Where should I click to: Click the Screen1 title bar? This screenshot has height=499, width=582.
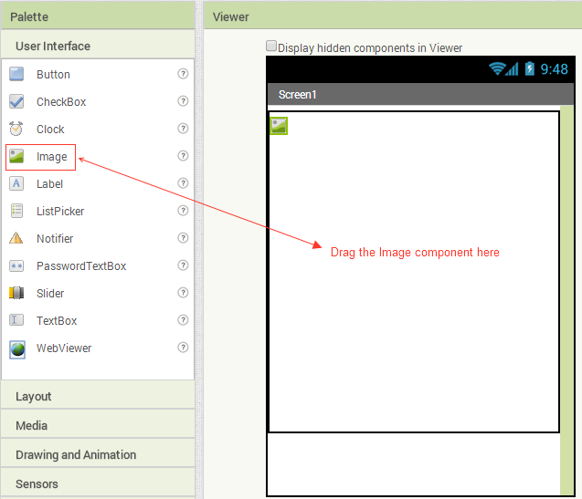(x=411, y=95)
